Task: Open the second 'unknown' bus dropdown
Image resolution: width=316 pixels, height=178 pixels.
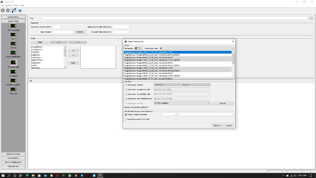Action: 196,85
